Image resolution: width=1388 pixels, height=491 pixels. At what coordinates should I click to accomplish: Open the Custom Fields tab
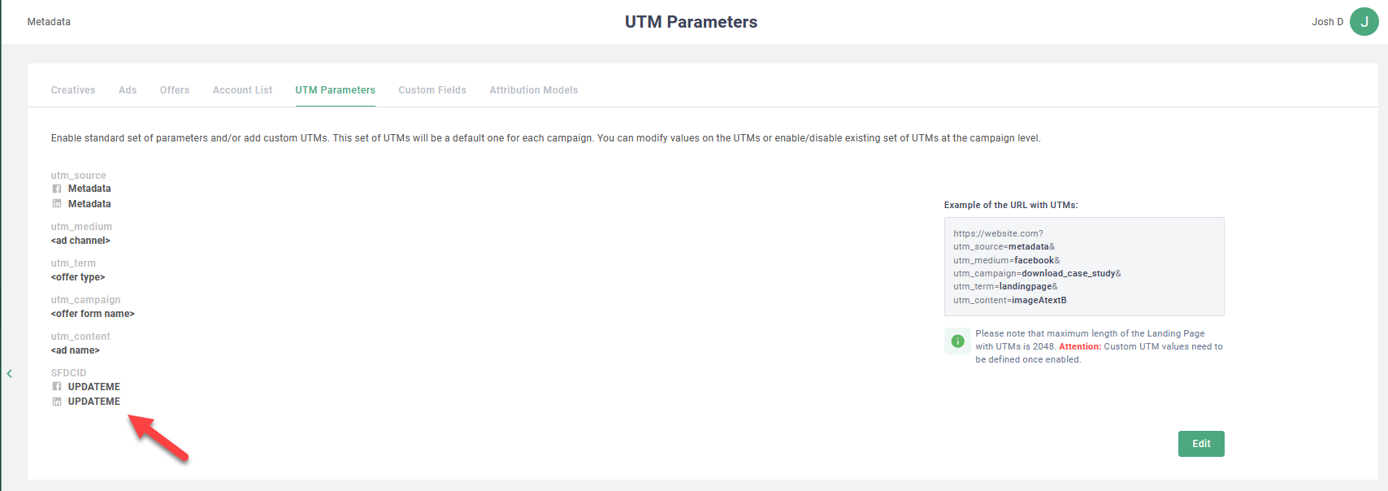[432, 90]
